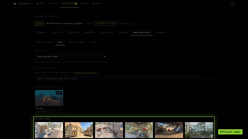Choose the third official map thumbnail
This screenshot has height=139, width=248.
pos(109,130)
